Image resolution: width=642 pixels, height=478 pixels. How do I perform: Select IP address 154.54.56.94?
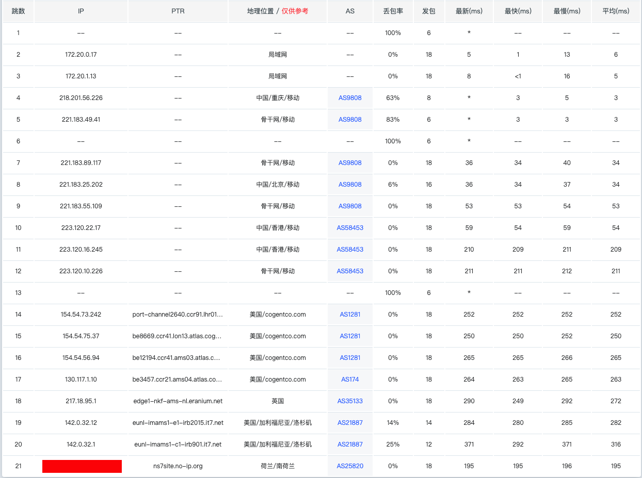coord(81,358)
